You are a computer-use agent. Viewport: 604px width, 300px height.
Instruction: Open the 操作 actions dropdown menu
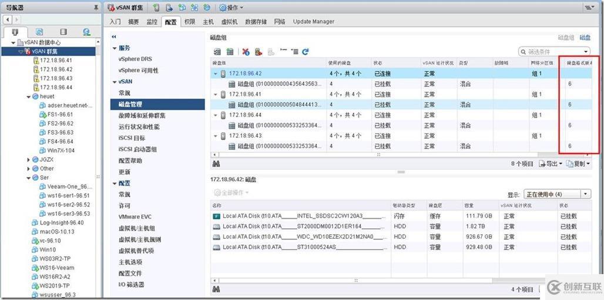point(231,8)
